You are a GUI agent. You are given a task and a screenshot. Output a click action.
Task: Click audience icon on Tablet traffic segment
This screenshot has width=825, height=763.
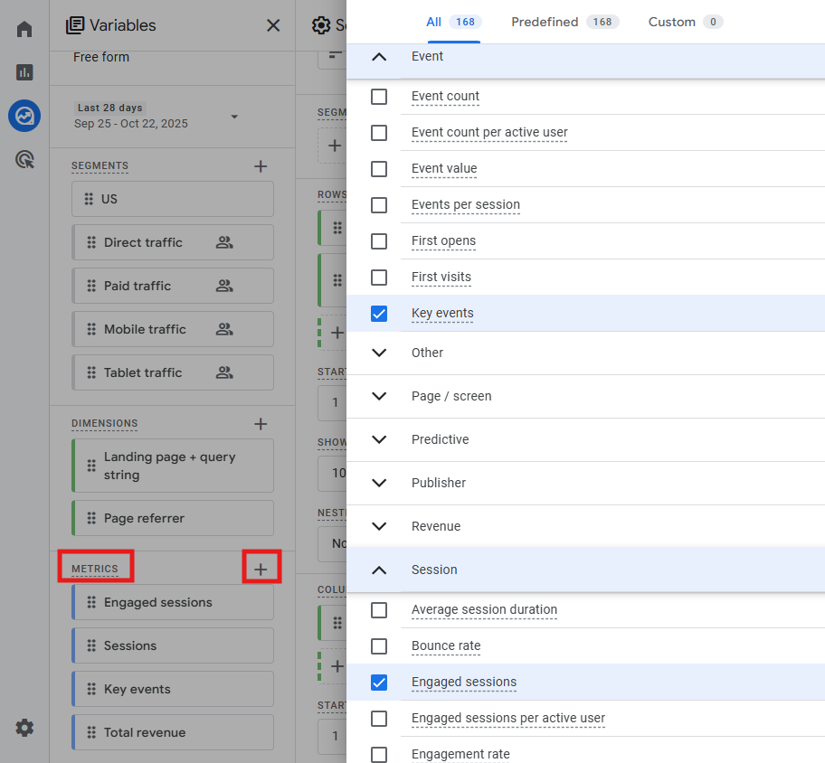pyautogui.click(x=224, y=372)
